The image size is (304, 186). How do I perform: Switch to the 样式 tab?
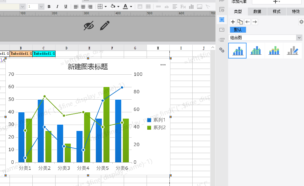[276, 11]
